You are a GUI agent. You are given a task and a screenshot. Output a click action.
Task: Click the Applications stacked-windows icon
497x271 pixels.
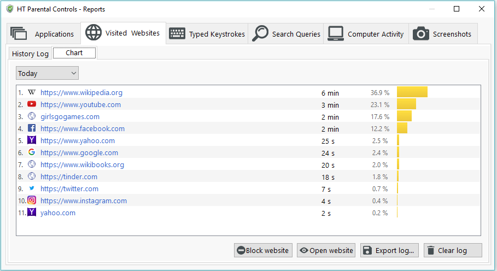tap(19, 33)
